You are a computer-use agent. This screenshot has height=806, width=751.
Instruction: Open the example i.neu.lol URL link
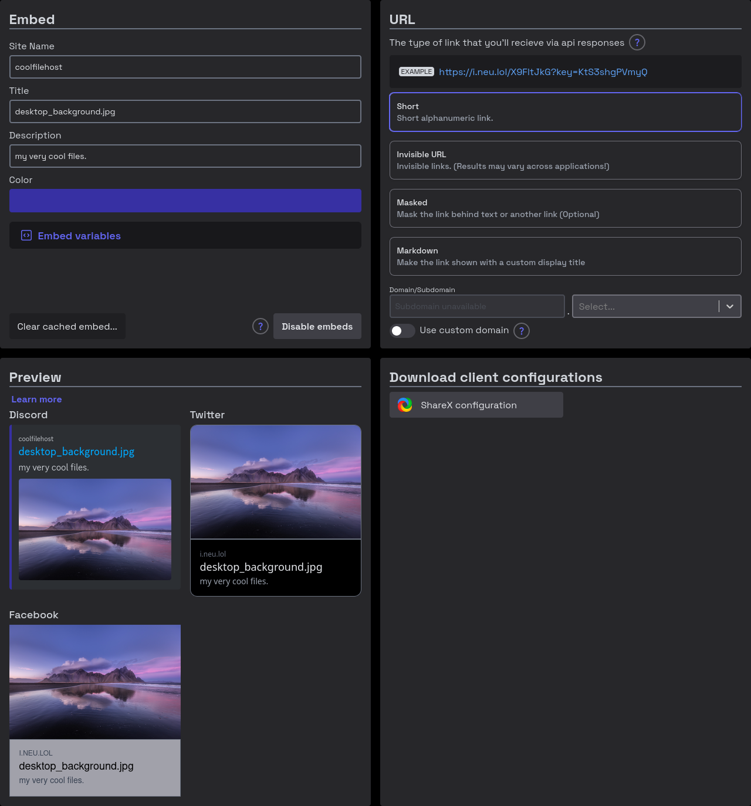pyautogui.click(x=543, y=72)
